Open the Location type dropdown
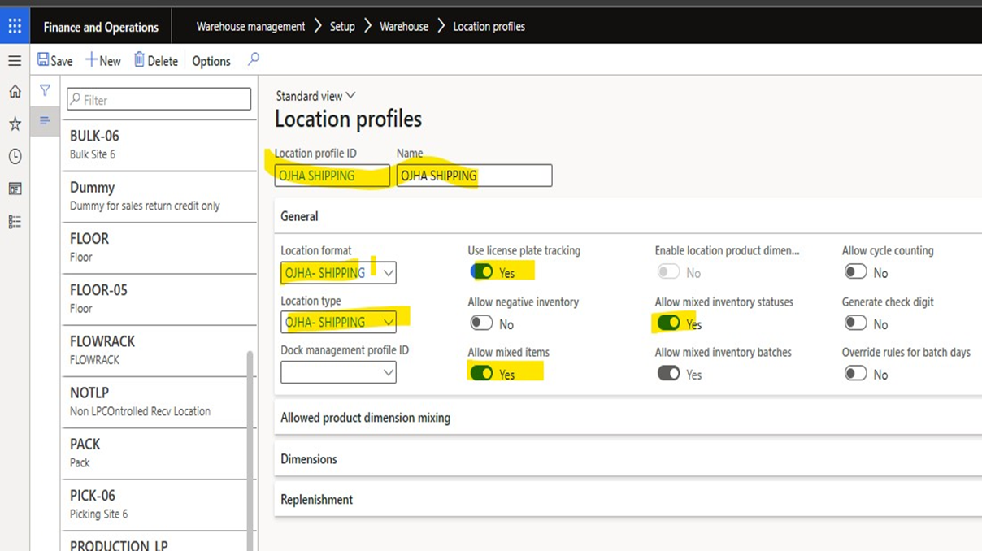 (388, 323)
